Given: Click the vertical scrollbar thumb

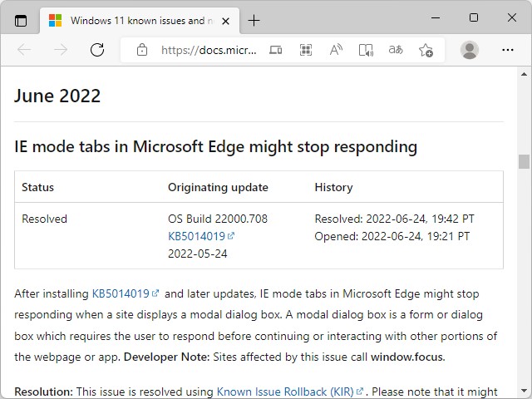Looking at the screenshot, I should tap(525, 161).
